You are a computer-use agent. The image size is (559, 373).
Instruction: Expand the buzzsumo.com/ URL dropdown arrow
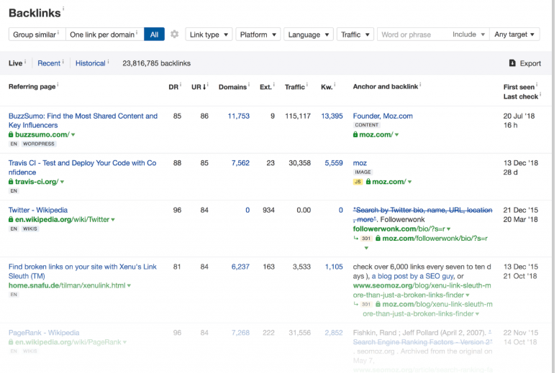coord(73,134)
